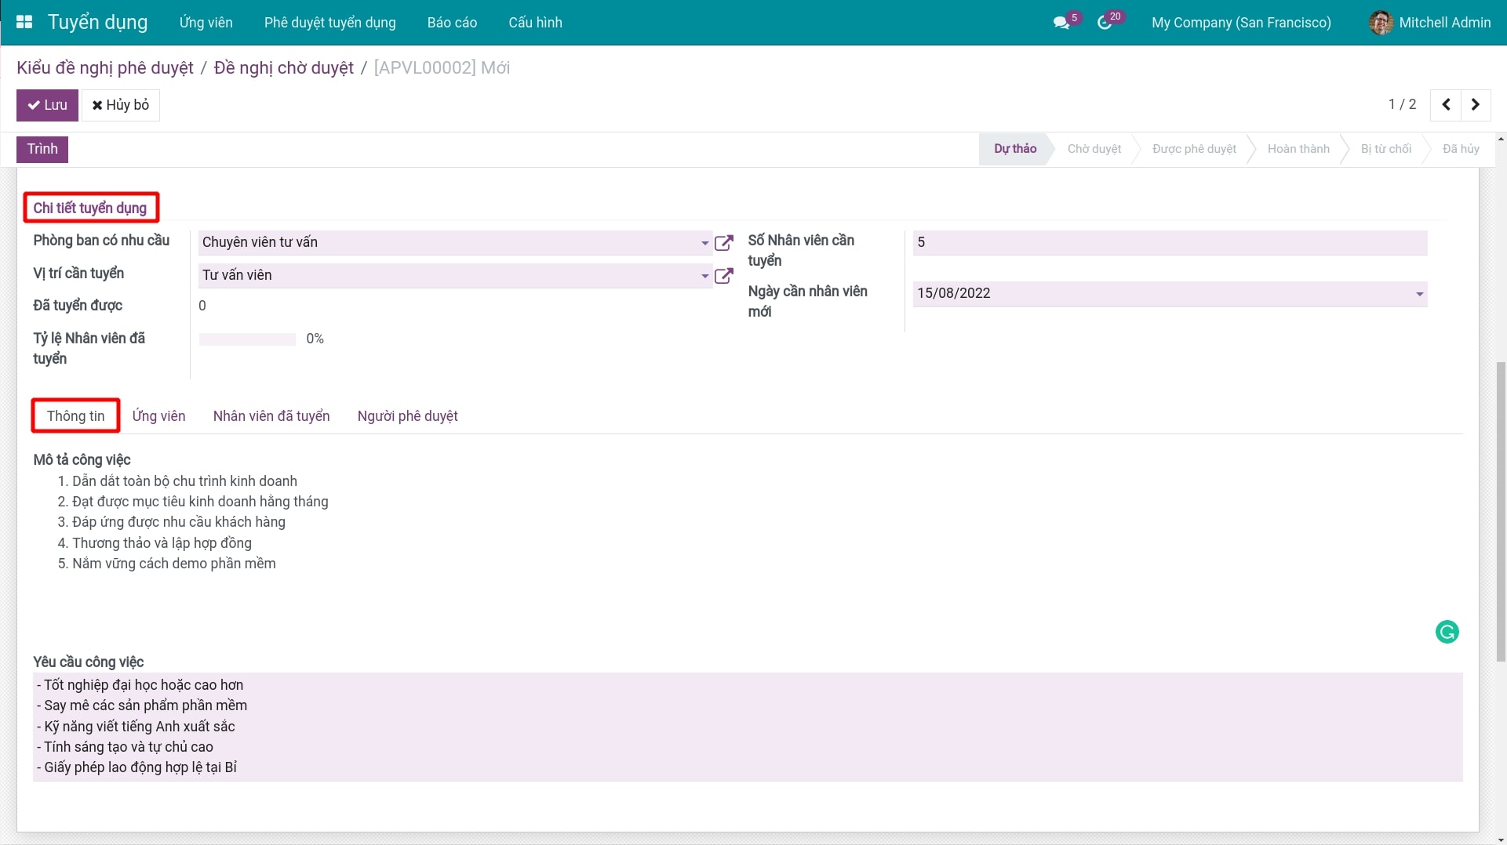Click the green Grammarly icon

point(1447,632)
